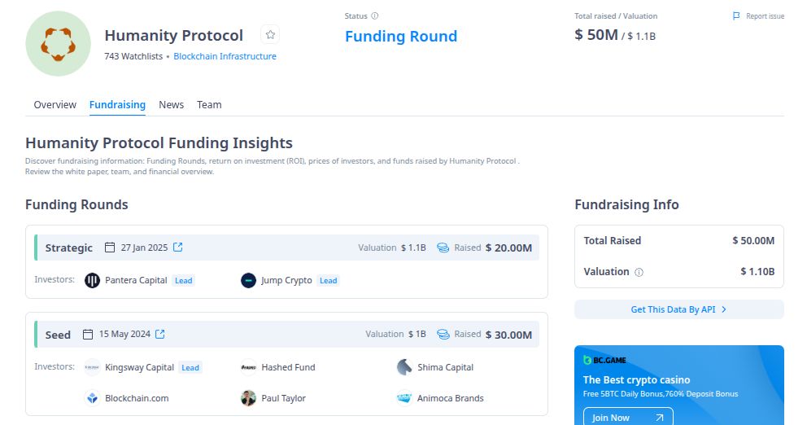This screenshot has height=425, width=807.
Task: Open Strategic round external source link icon
Action: 178,248
